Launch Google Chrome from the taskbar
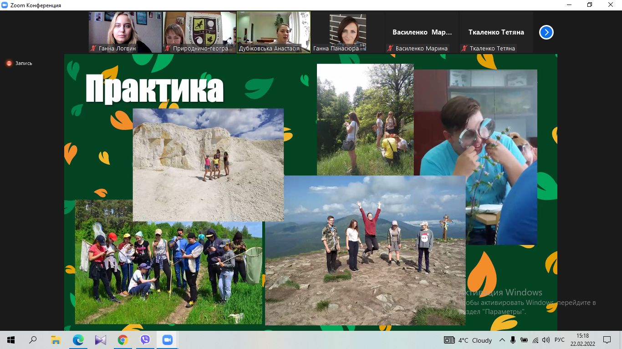The width and height of the screenshot is (622, 349). click(x=122, y=340)
